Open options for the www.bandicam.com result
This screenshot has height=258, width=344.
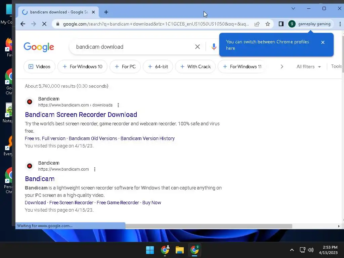(95, 169)
